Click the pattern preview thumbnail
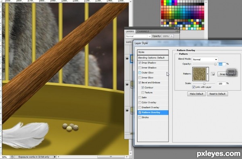The width and height of the screenshot is (242, 159). (199, 74)
